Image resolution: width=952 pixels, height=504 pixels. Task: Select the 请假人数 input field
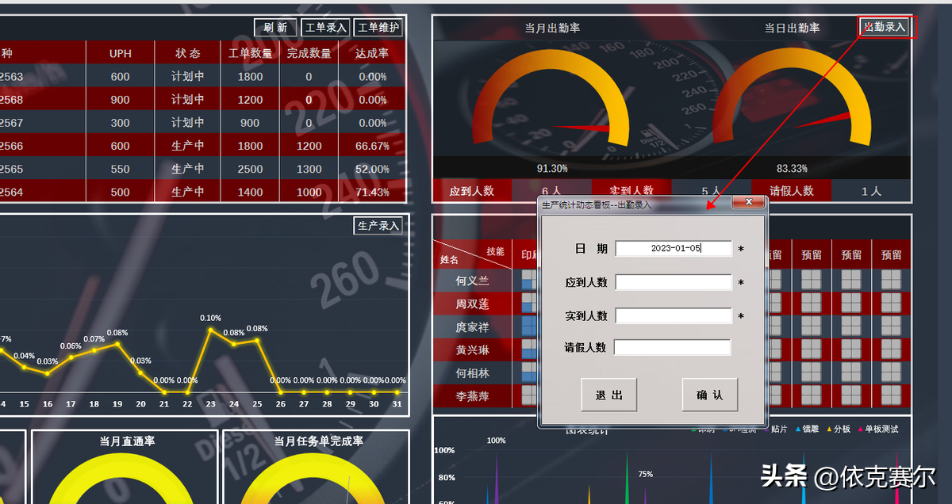point(673,347)
